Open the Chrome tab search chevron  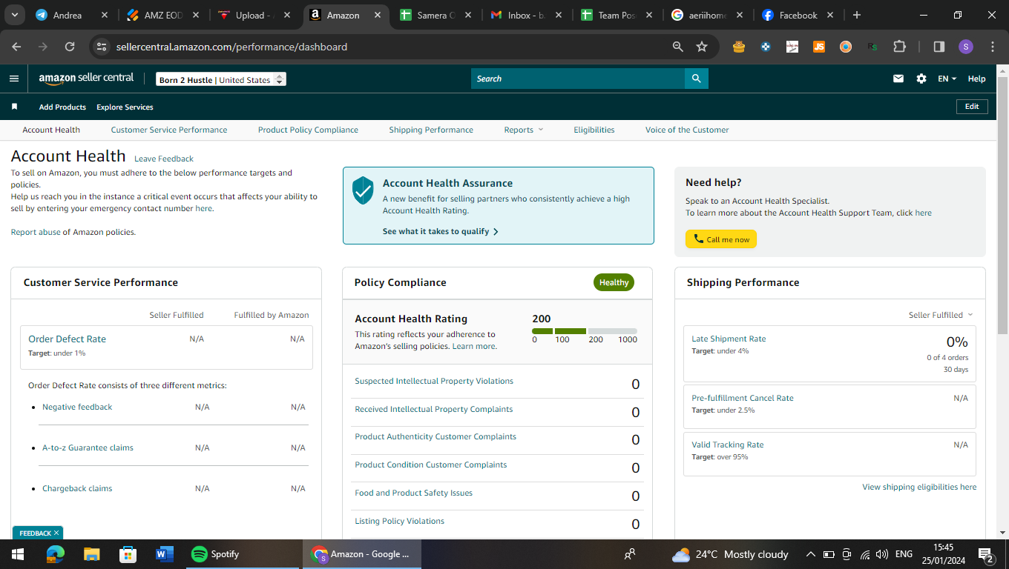coord(15,15)
